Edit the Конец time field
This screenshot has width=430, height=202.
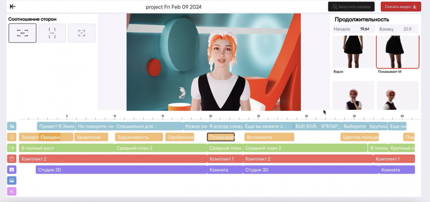(398, 29)
